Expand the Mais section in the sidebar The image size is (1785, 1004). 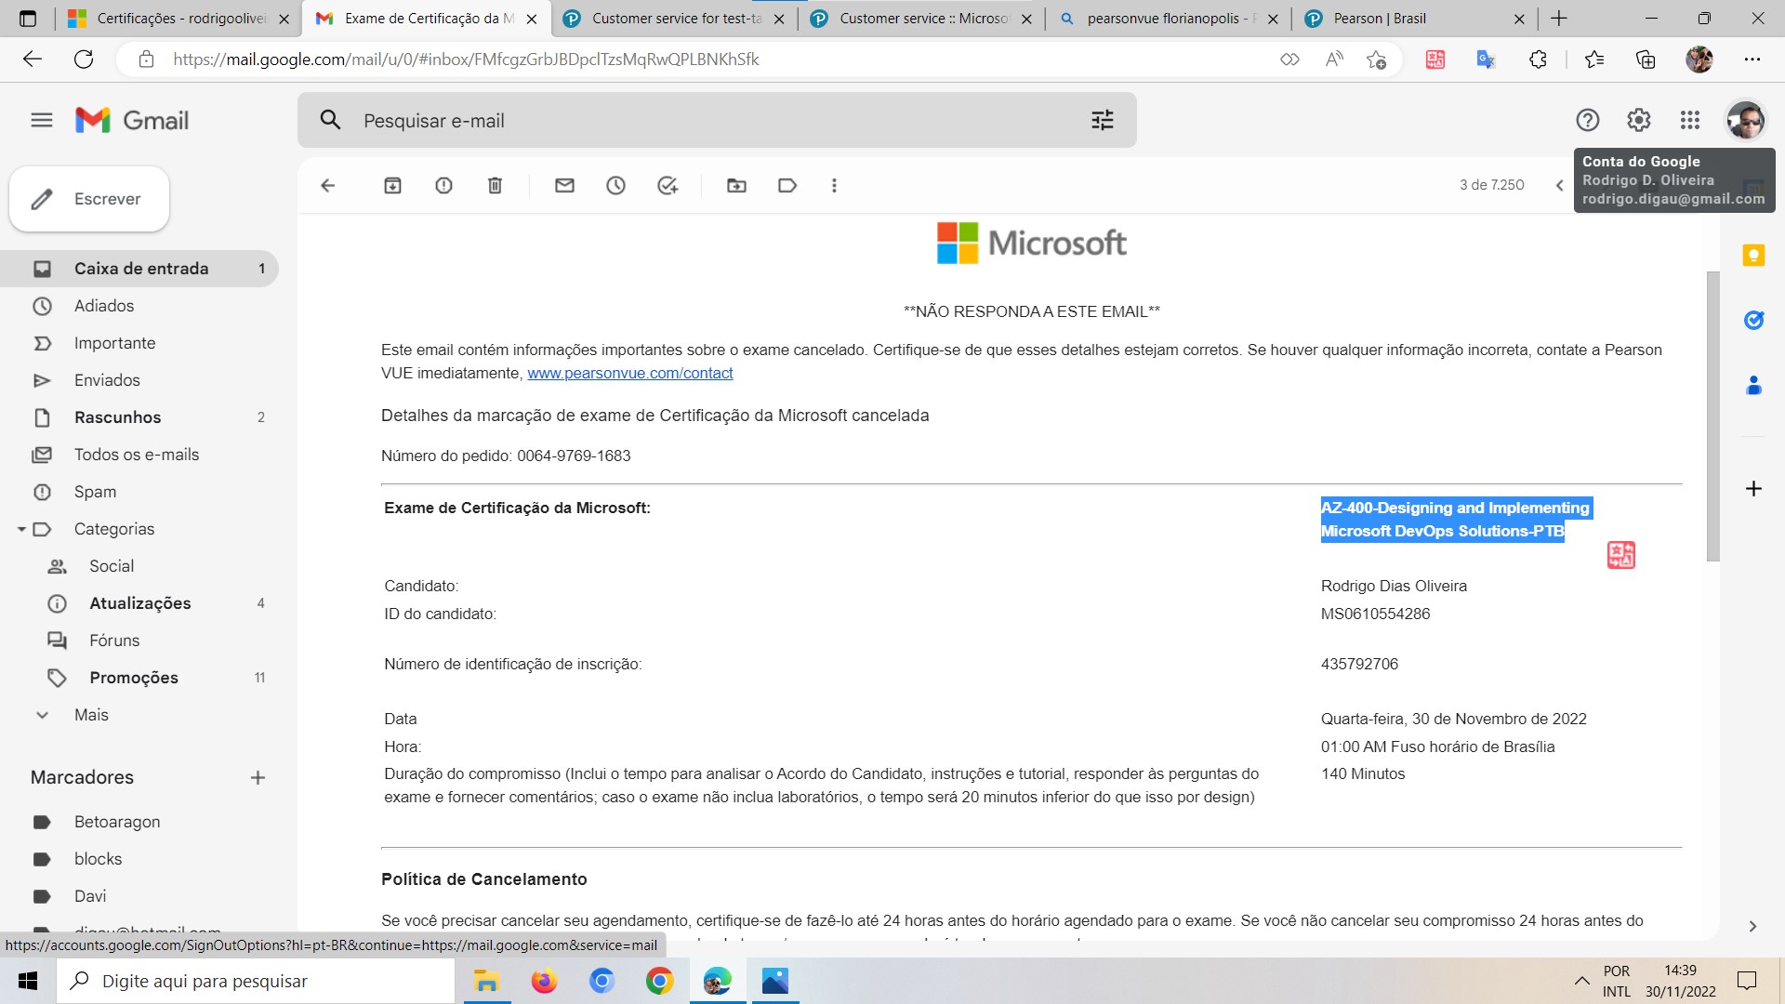tap(90, 714)
